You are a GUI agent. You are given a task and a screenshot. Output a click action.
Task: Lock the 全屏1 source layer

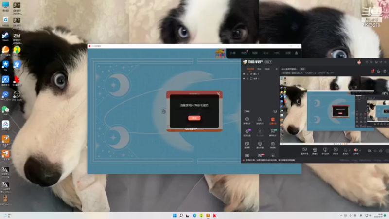click(x=248, y=79)
